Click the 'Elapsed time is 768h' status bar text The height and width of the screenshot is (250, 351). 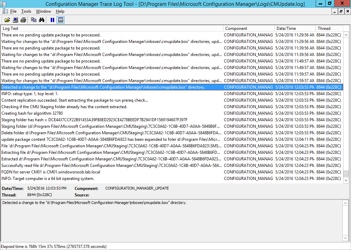tap(54, 247)
